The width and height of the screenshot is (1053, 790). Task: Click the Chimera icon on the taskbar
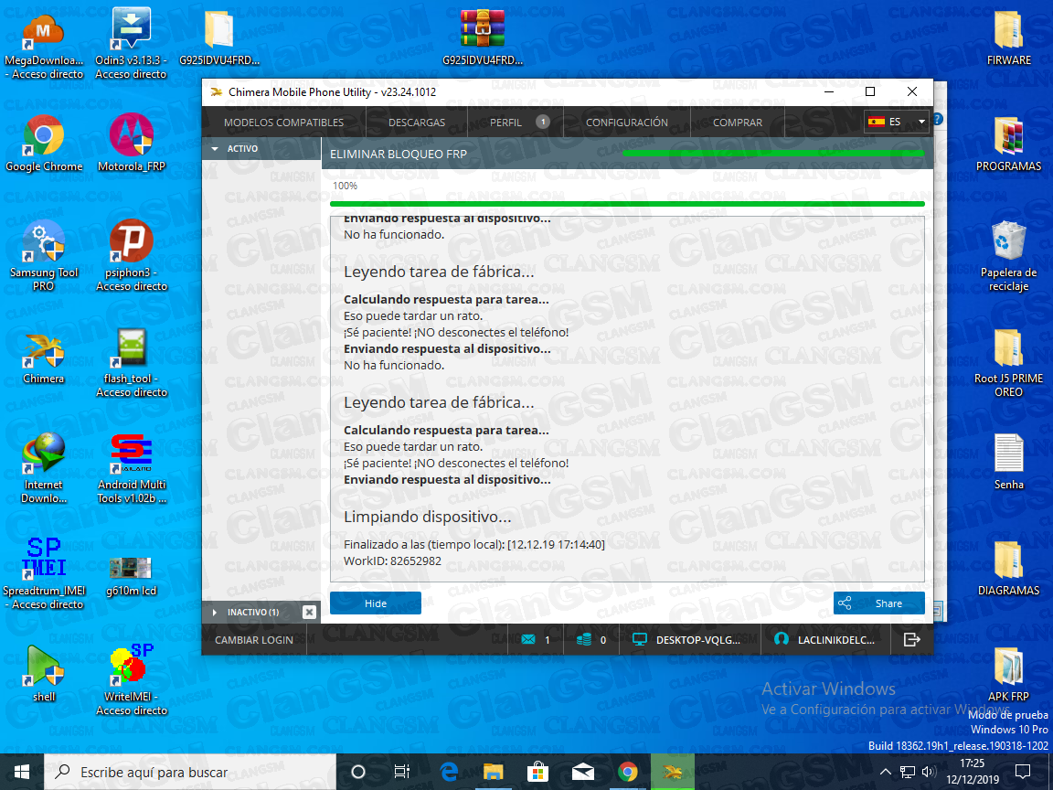click(673, 772)
